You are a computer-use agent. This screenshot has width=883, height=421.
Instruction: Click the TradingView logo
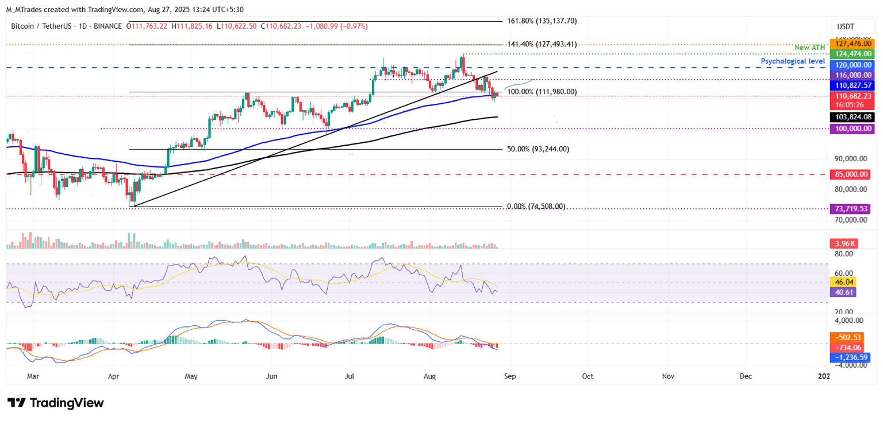pyautogui.click(x=55, y=403)
